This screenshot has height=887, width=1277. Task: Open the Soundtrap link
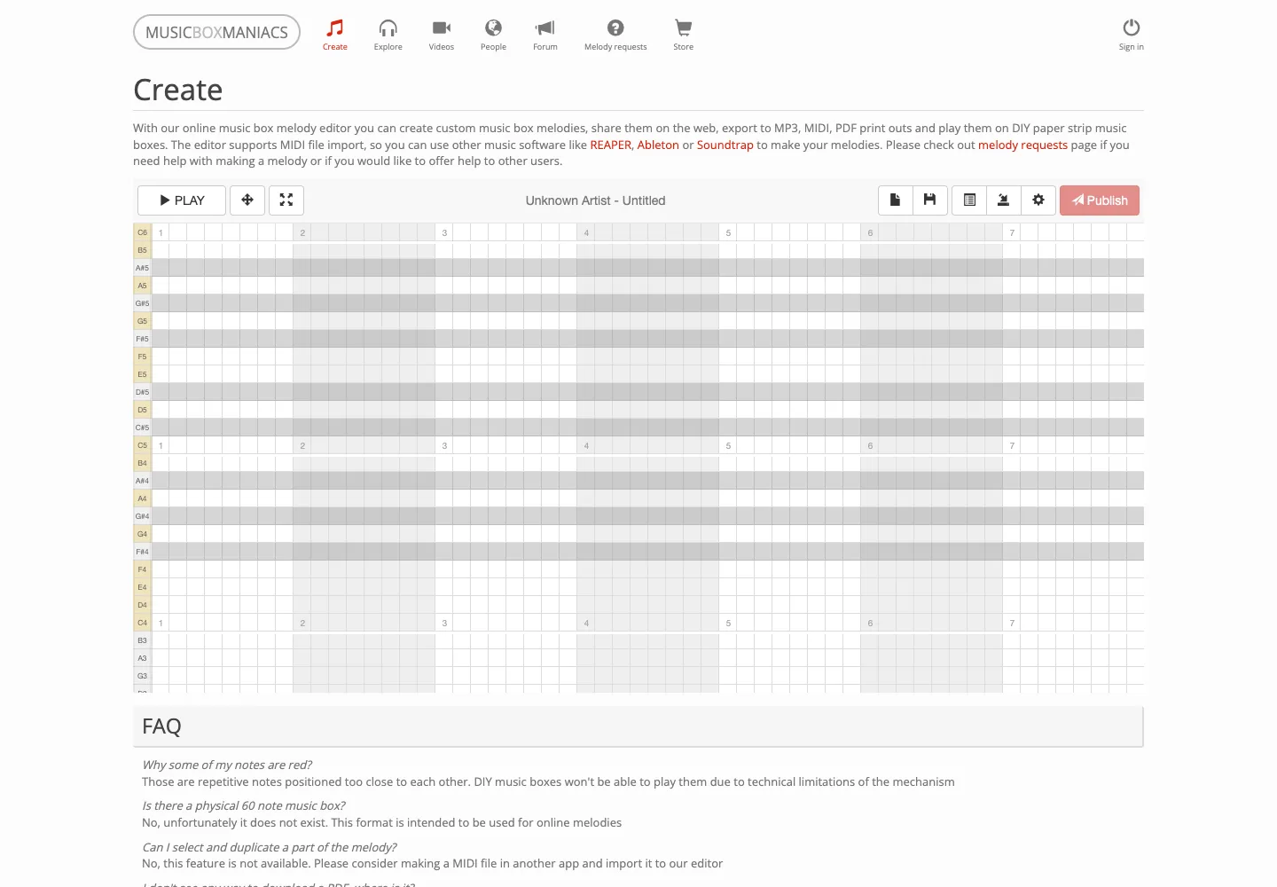[725, 145]
